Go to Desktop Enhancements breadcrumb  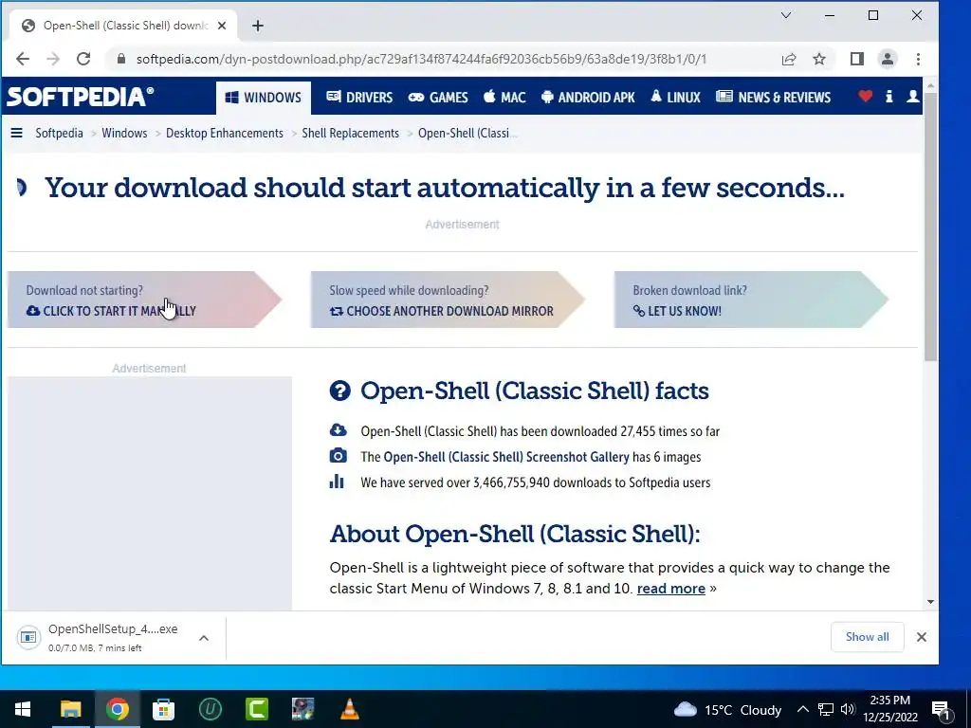pos(224,133)
